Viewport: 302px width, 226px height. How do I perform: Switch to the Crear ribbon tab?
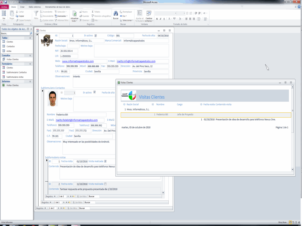pyautogui.click(x=22, y=6)
